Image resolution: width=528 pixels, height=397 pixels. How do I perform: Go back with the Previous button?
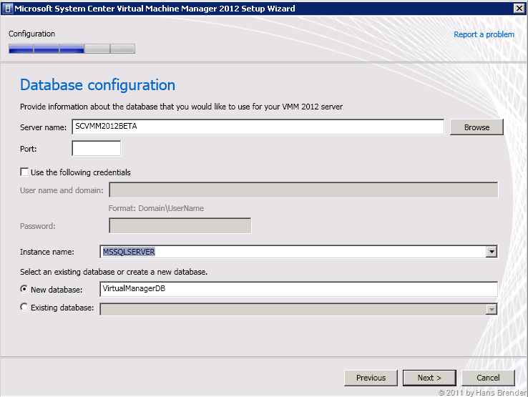371,378
